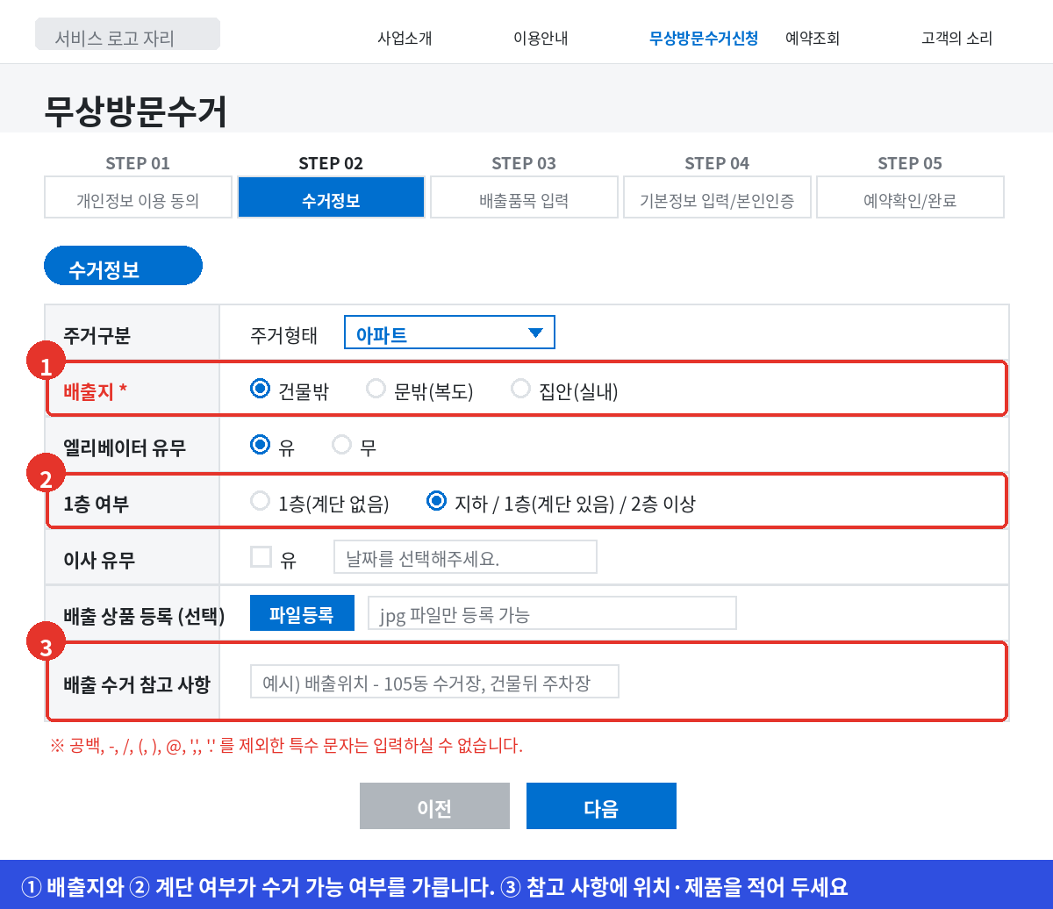This screenshot has height=909, width=1053.
Task: Click the 이사 유무 row label
Action: (99, 560)
